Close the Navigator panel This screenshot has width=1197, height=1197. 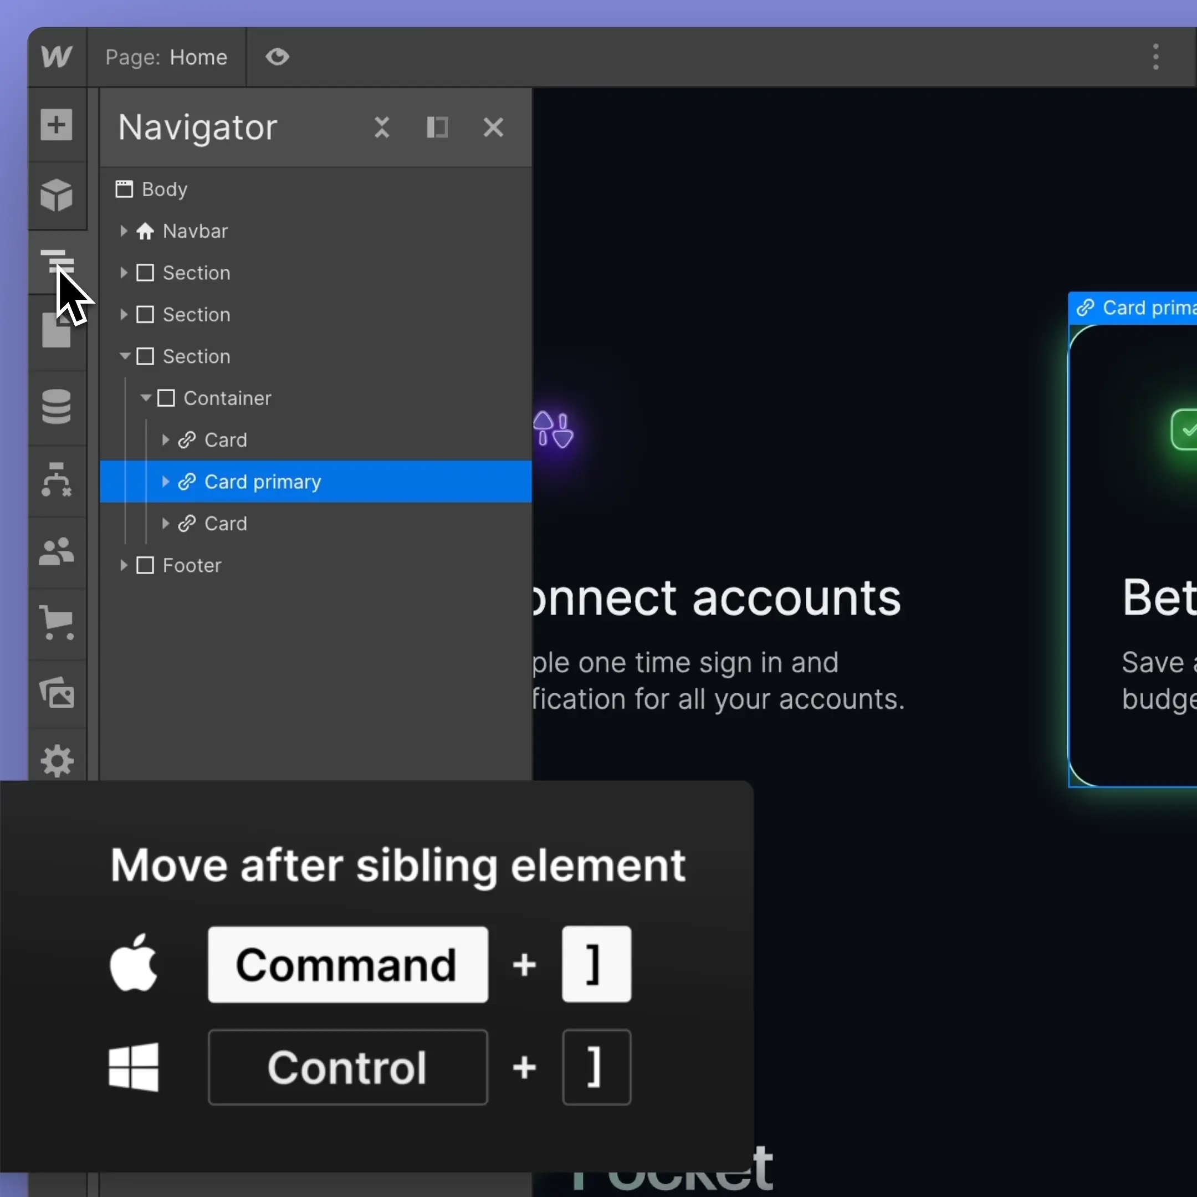pyautogui.click(x=493, y=127)
